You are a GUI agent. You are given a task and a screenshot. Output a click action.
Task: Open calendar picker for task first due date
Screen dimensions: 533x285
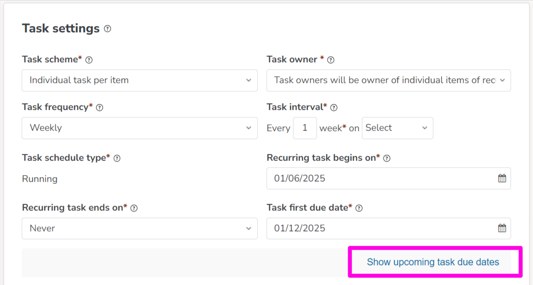[502, 228]
